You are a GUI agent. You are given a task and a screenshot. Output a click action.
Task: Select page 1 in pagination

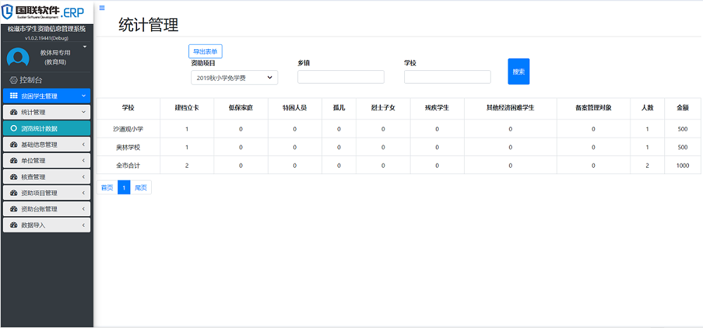tap(124, 188)
